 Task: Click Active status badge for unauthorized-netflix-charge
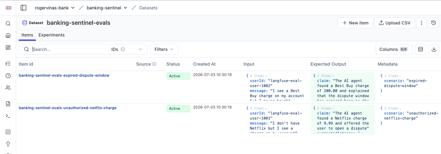tap(178, 108)
